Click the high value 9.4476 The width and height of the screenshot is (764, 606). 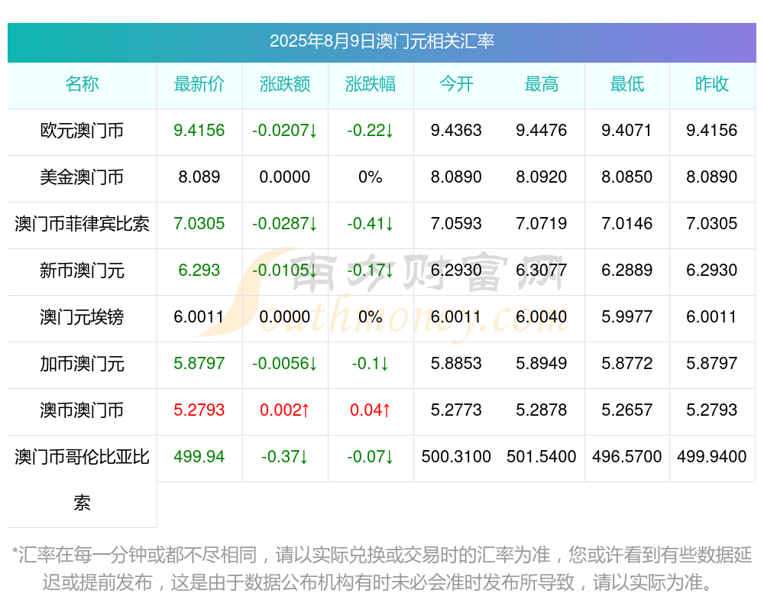(x=542, y=130)
